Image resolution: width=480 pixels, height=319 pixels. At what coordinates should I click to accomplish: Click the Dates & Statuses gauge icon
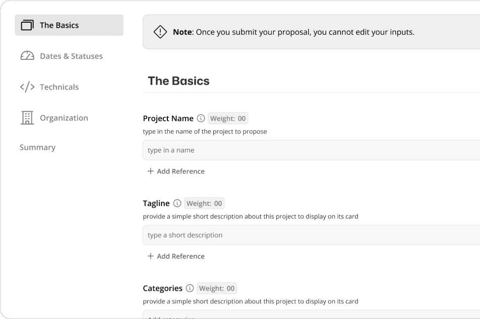[x=27, y=56]
